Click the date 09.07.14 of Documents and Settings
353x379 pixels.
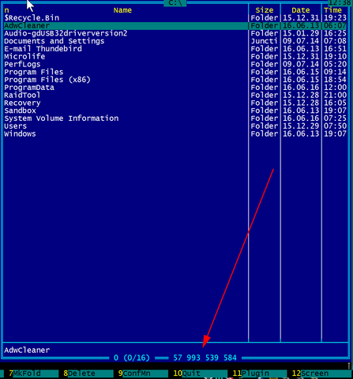[x=301, y=41]
